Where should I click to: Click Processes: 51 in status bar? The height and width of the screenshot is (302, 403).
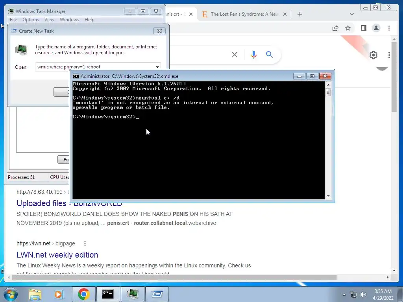click(x=21, y=177)
